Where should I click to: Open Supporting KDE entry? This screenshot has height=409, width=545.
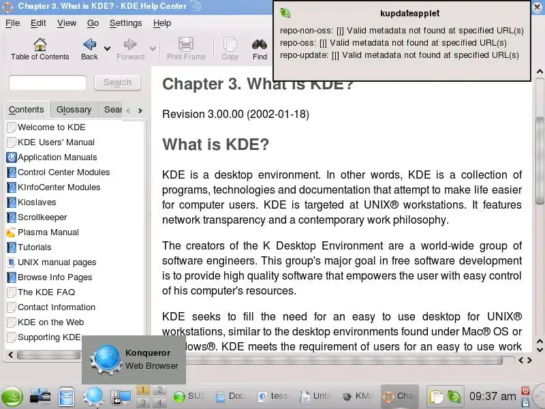(x=49, y=337)
